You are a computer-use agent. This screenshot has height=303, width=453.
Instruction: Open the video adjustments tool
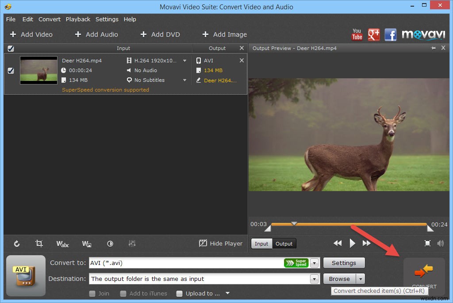110,243
